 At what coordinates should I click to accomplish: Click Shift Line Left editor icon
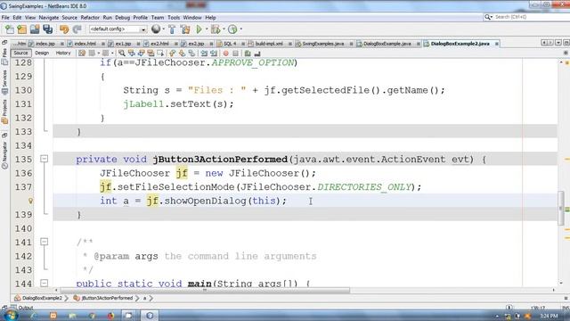204,53
